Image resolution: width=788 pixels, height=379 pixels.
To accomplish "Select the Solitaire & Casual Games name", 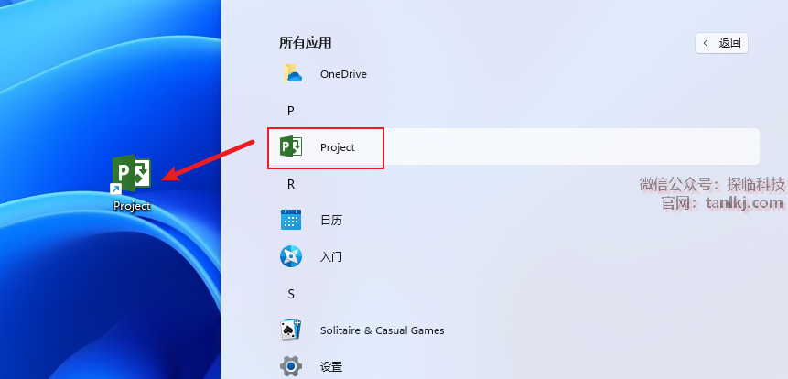I will coord(383,330).
